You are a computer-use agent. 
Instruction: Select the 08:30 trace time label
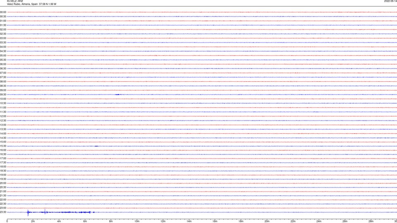[x=3, y=86]
